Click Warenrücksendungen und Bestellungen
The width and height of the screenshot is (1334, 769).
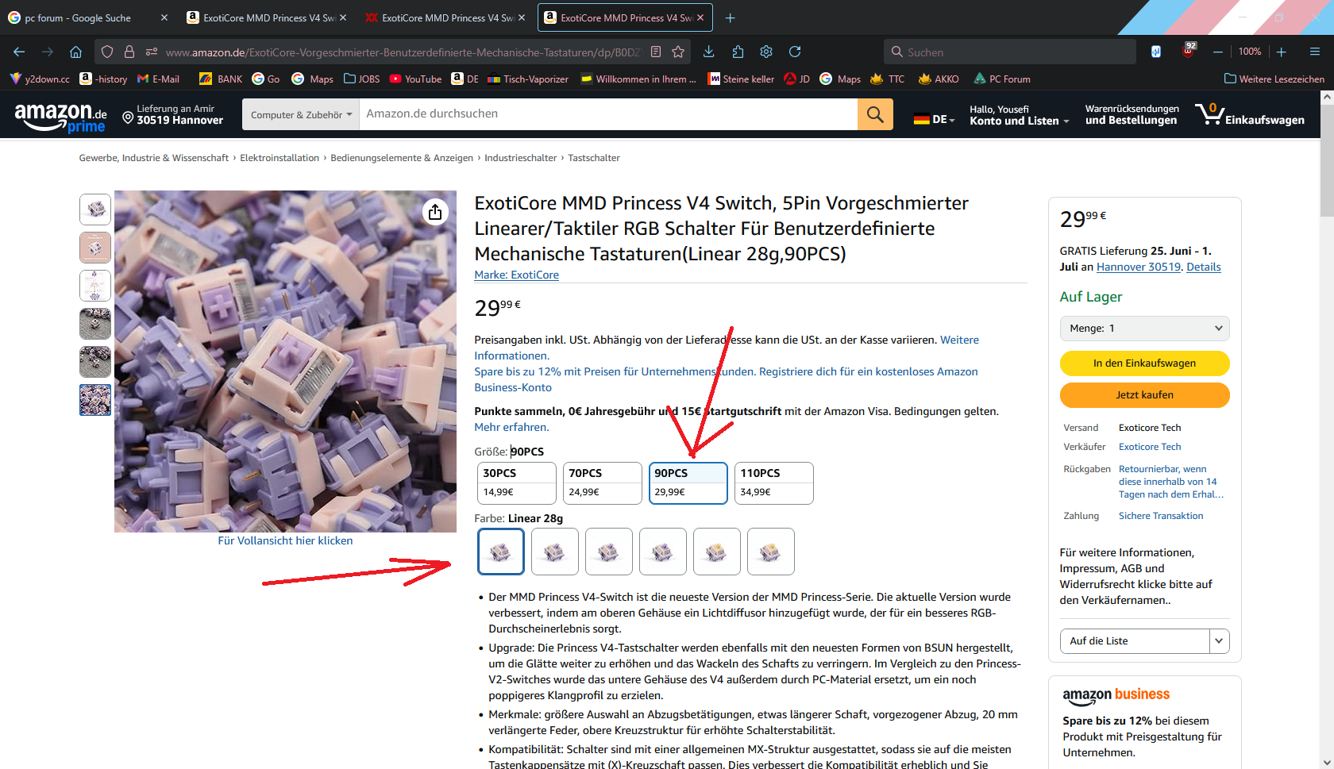[1132, 115]
